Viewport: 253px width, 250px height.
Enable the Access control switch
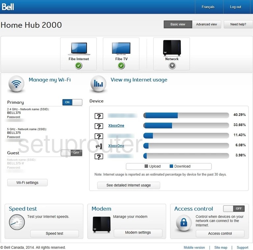tap(234, 209)
